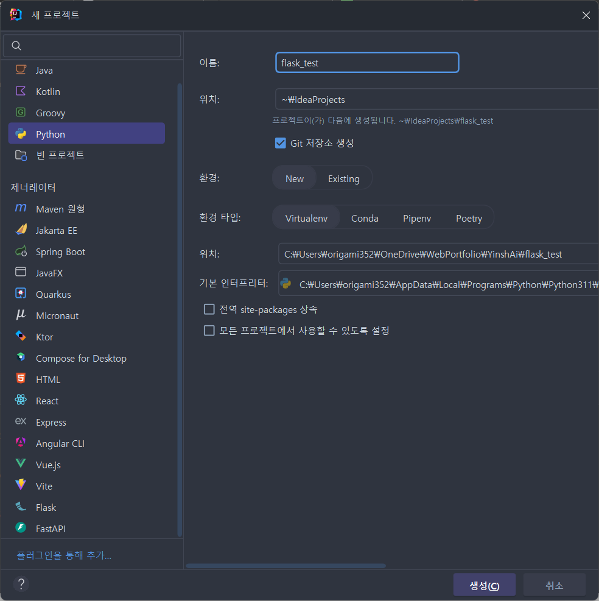This screenshot has width=599, height=601.
Task: Click the horizontal scrollbar at bottom
Action: pos(285,566)
